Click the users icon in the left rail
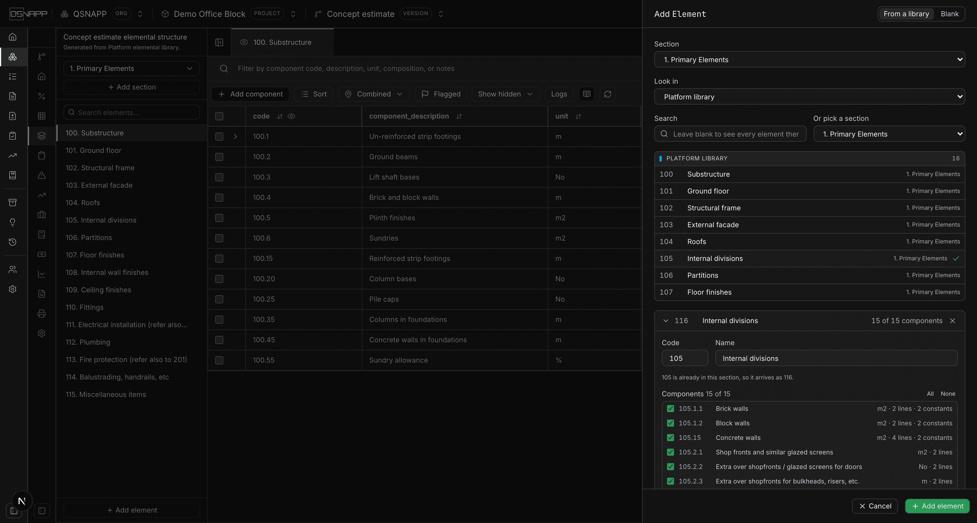Viewport: 977px width, 523px height. click(13, 269)
